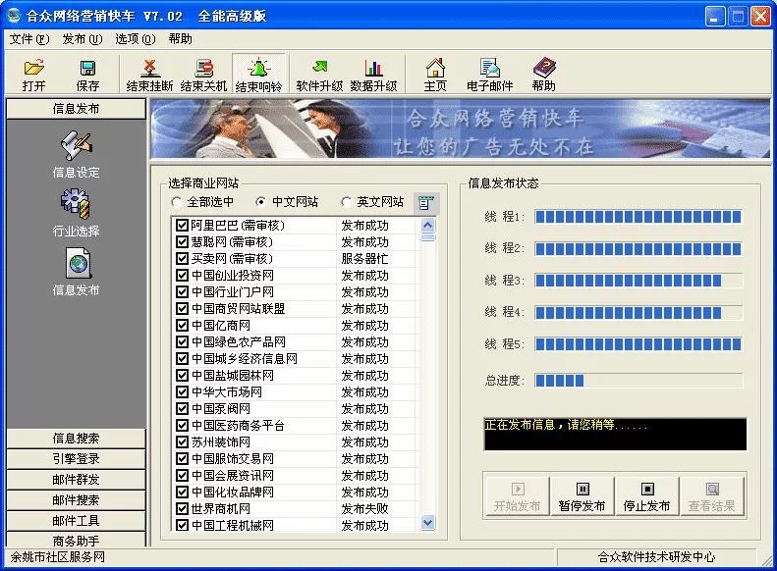Viewport: 777px width, 571px height.
Task: Open 行业选择 in the sidebar
Action: pos(76,213)
